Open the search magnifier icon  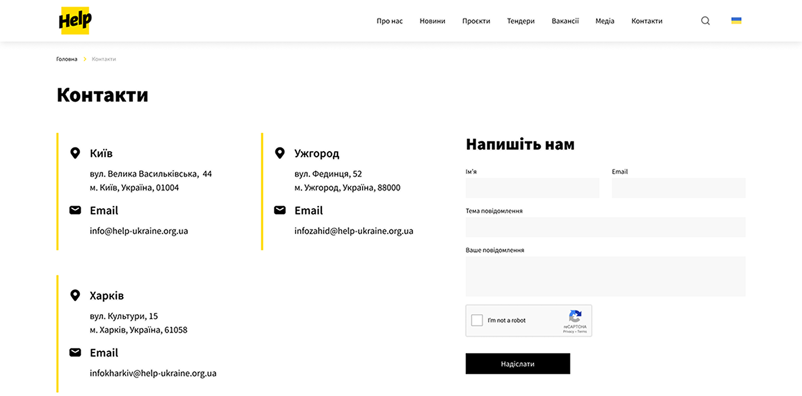pos(705,21)
